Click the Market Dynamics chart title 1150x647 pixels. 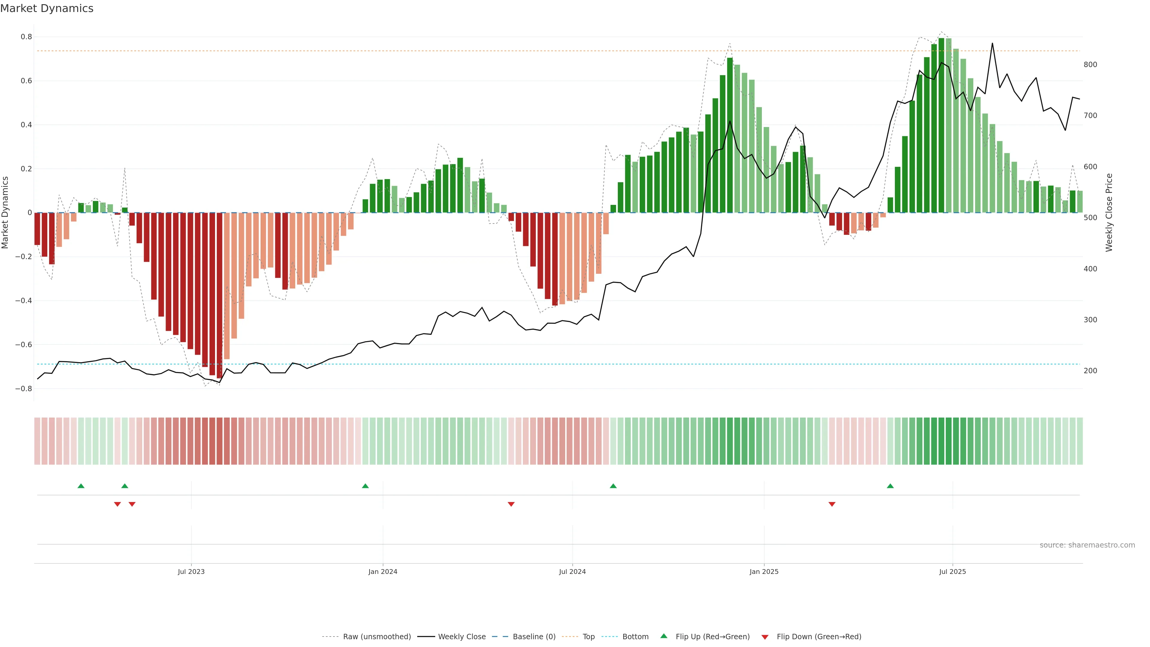pyautogui.click(x=47, y=8)
